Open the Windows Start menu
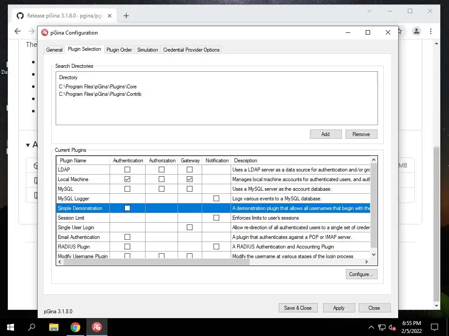 coord(11,327)
